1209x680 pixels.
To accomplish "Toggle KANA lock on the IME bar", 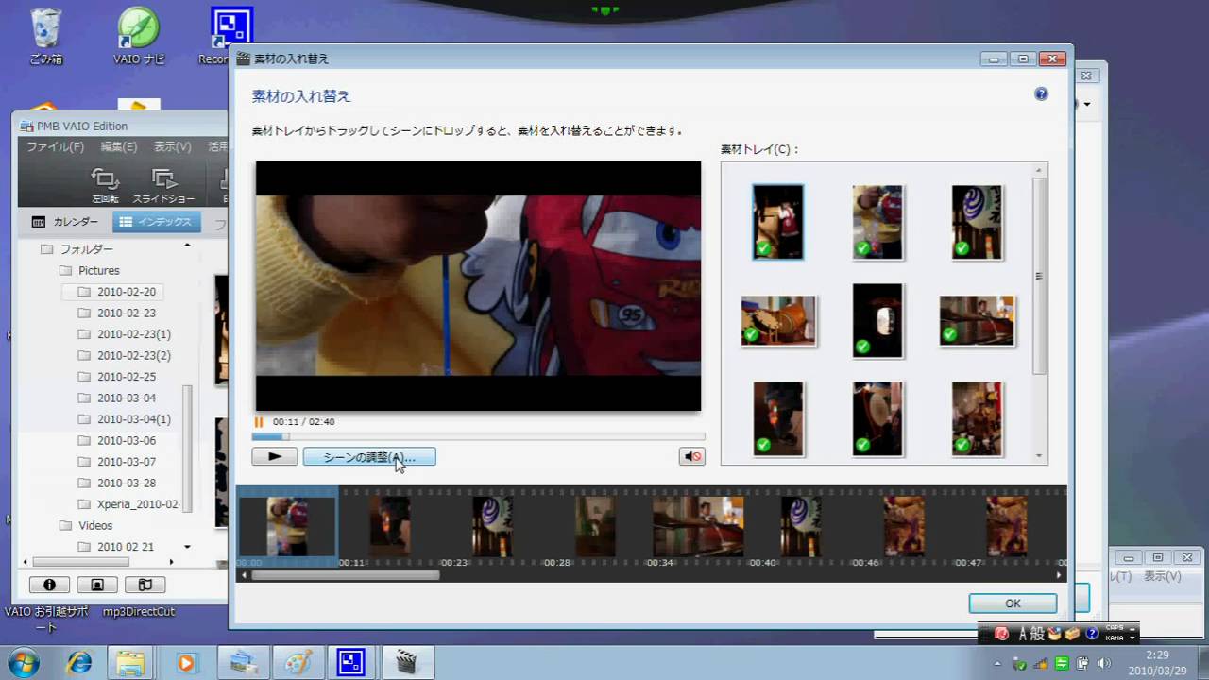I will [1115, 637].
